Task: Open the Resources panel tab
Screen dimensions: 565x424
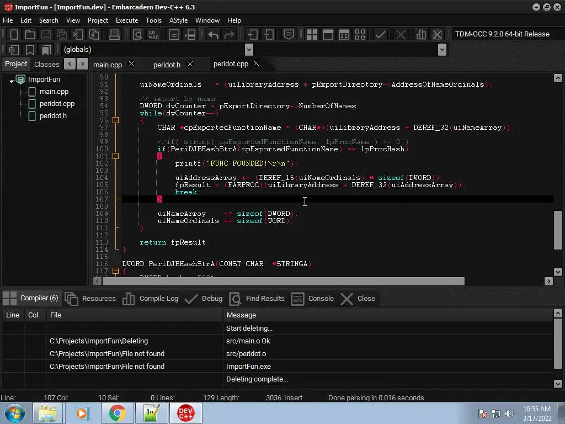Action: point(90,299)
